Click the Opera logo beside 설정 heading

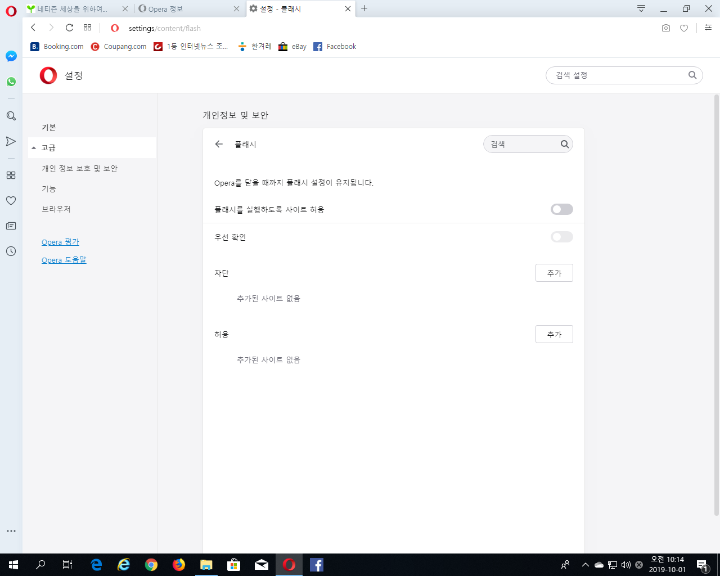click(x=48, y=75)
